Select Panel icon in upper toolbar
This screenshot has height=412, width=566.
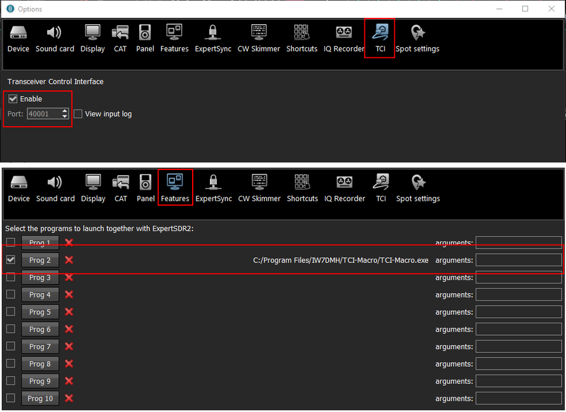[145, 39]
